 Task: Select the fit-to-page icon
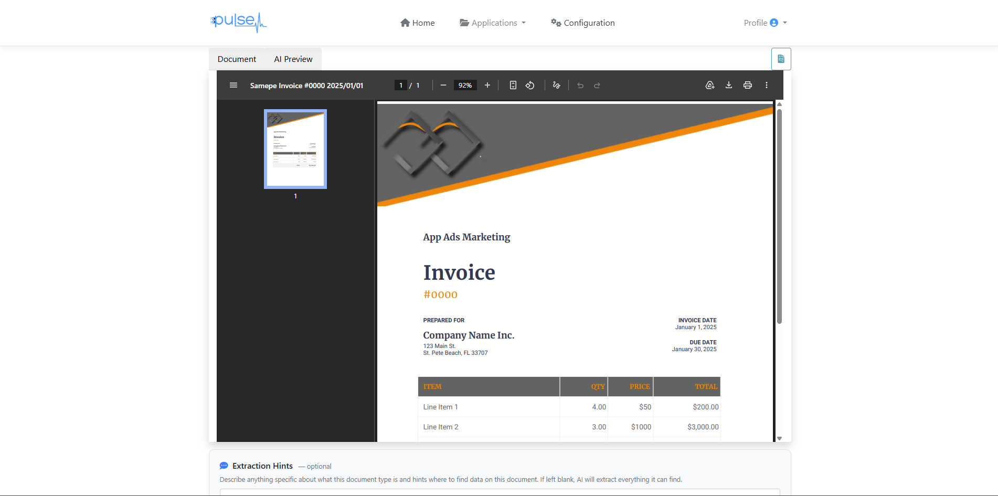coord(513,85)
